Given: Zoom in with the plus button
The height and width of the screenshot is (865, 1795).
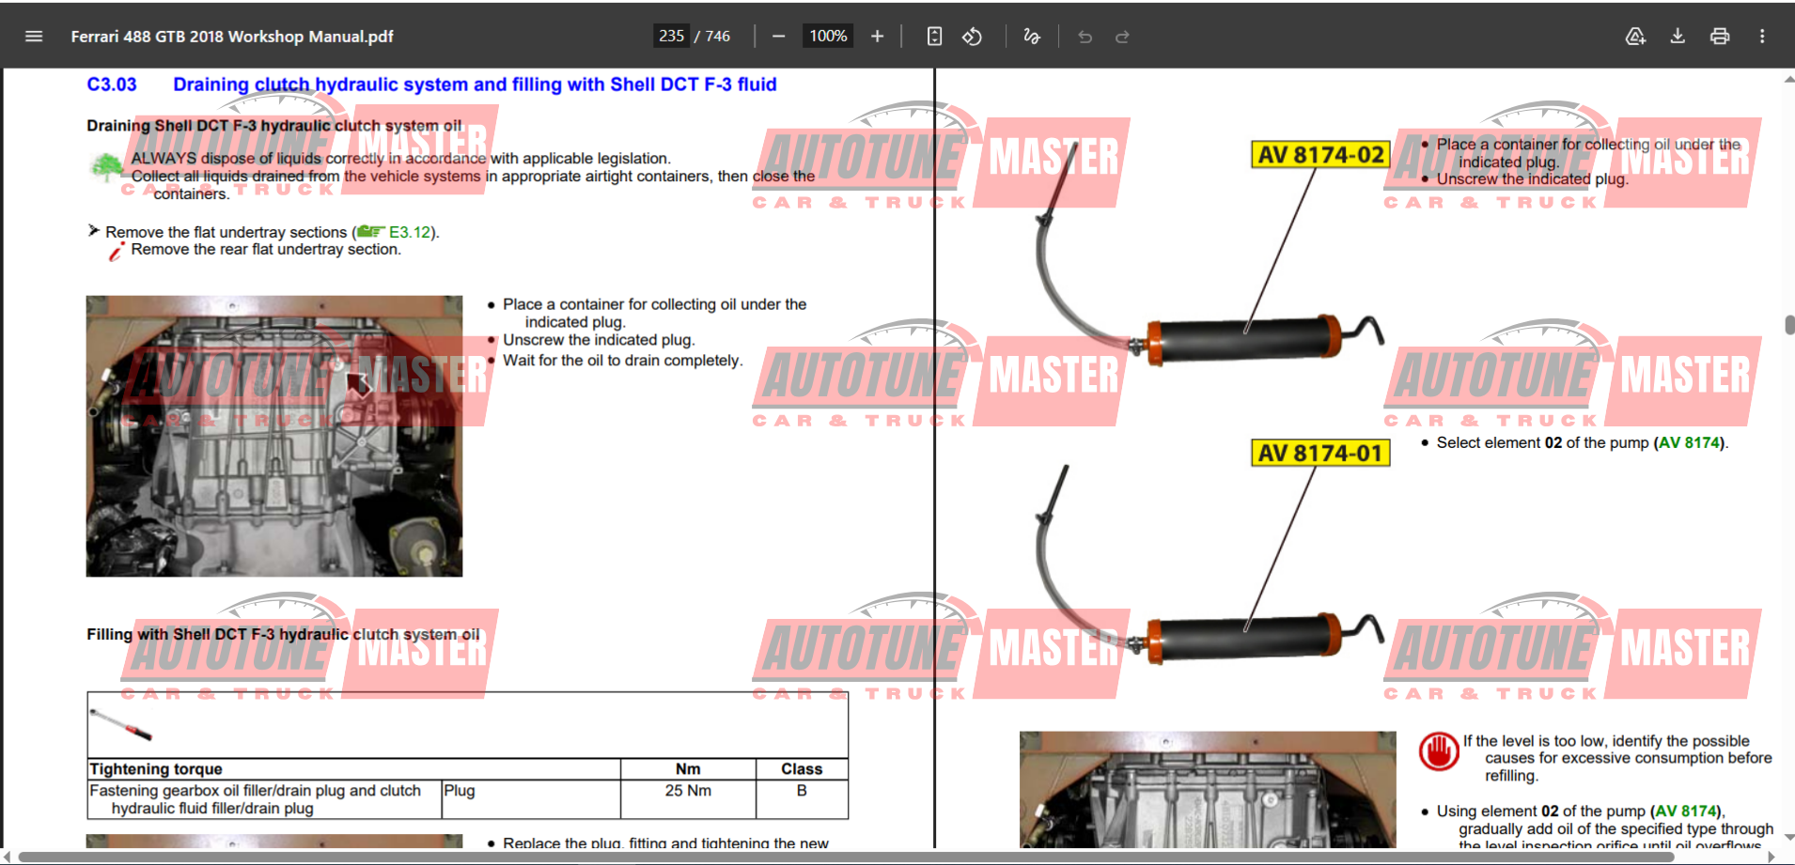Looking at the screenshot, I should [x=877, y=37].
